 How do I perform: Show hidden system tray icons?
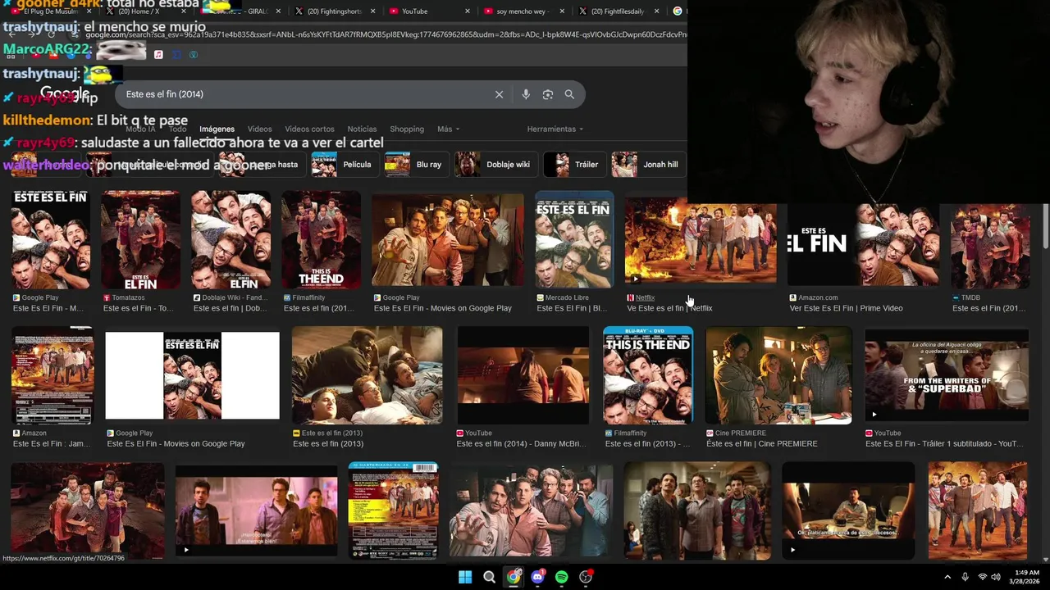tap(947, 577)
